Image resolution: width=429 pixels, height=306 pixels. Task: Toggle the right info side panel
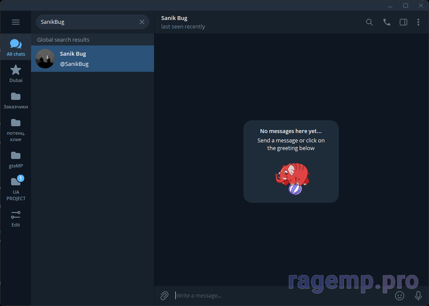[x=403, y=22]
